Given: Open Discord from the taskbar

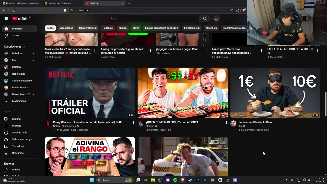Looking at the screenshot, I should 168,180.
